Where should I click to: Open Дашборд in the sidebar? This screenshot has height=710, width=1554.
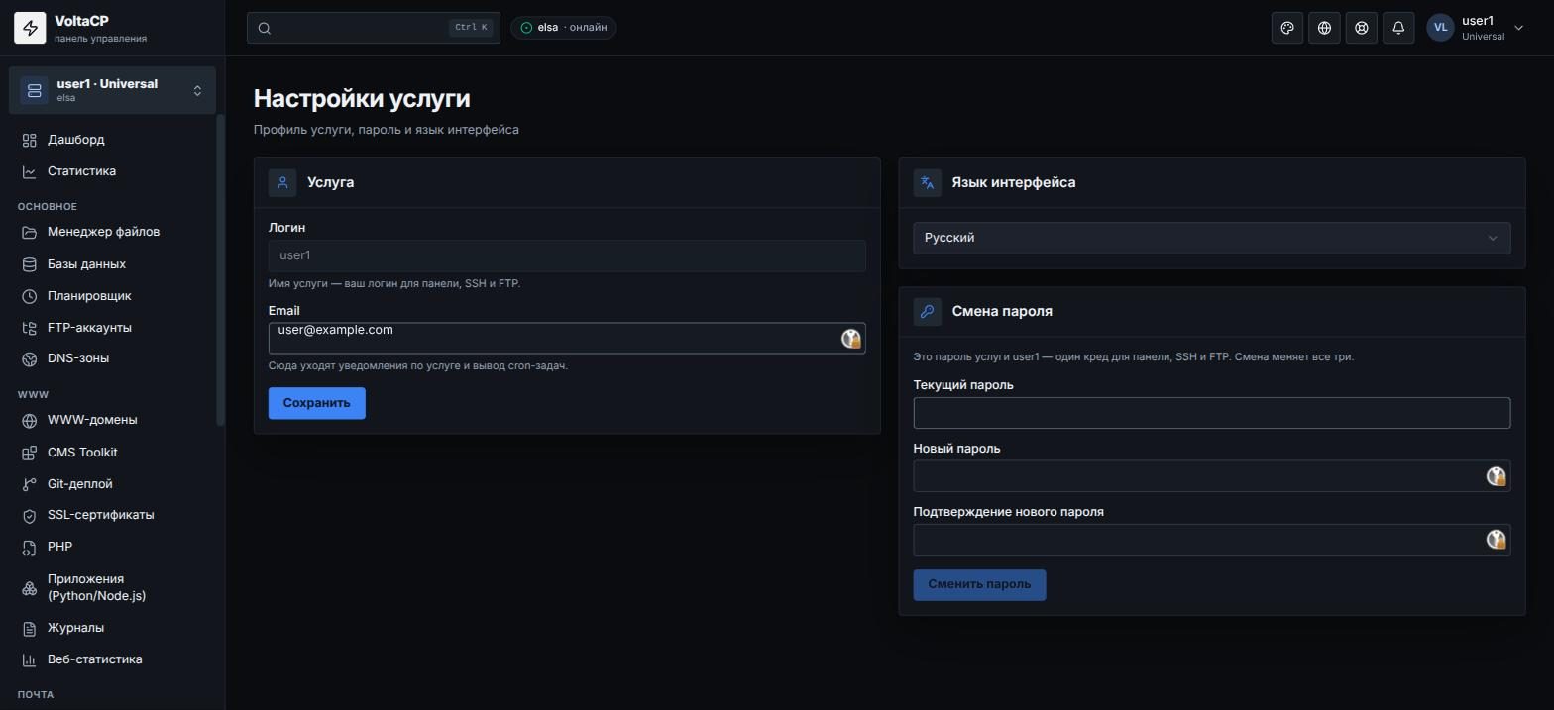[112, 140]
